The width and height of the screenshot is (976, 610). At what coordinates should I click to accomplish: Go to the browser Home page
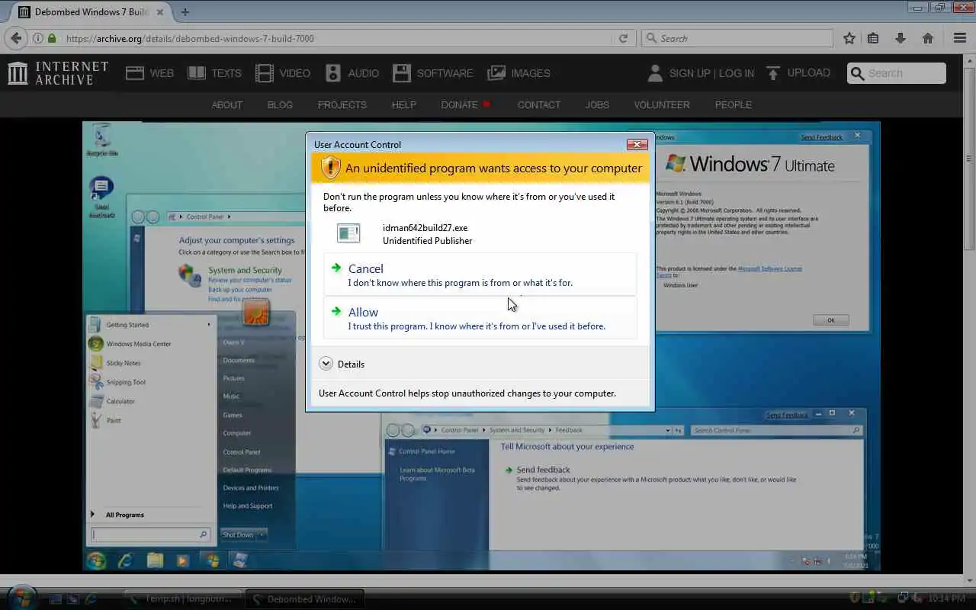click(x=928, y=38)
